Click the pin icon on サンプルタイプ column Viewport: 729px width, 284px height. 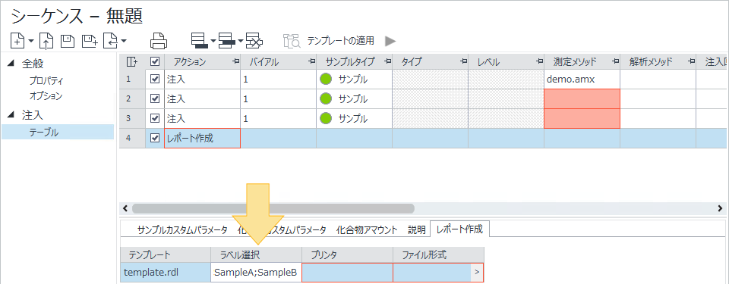(x=387, y=61)
